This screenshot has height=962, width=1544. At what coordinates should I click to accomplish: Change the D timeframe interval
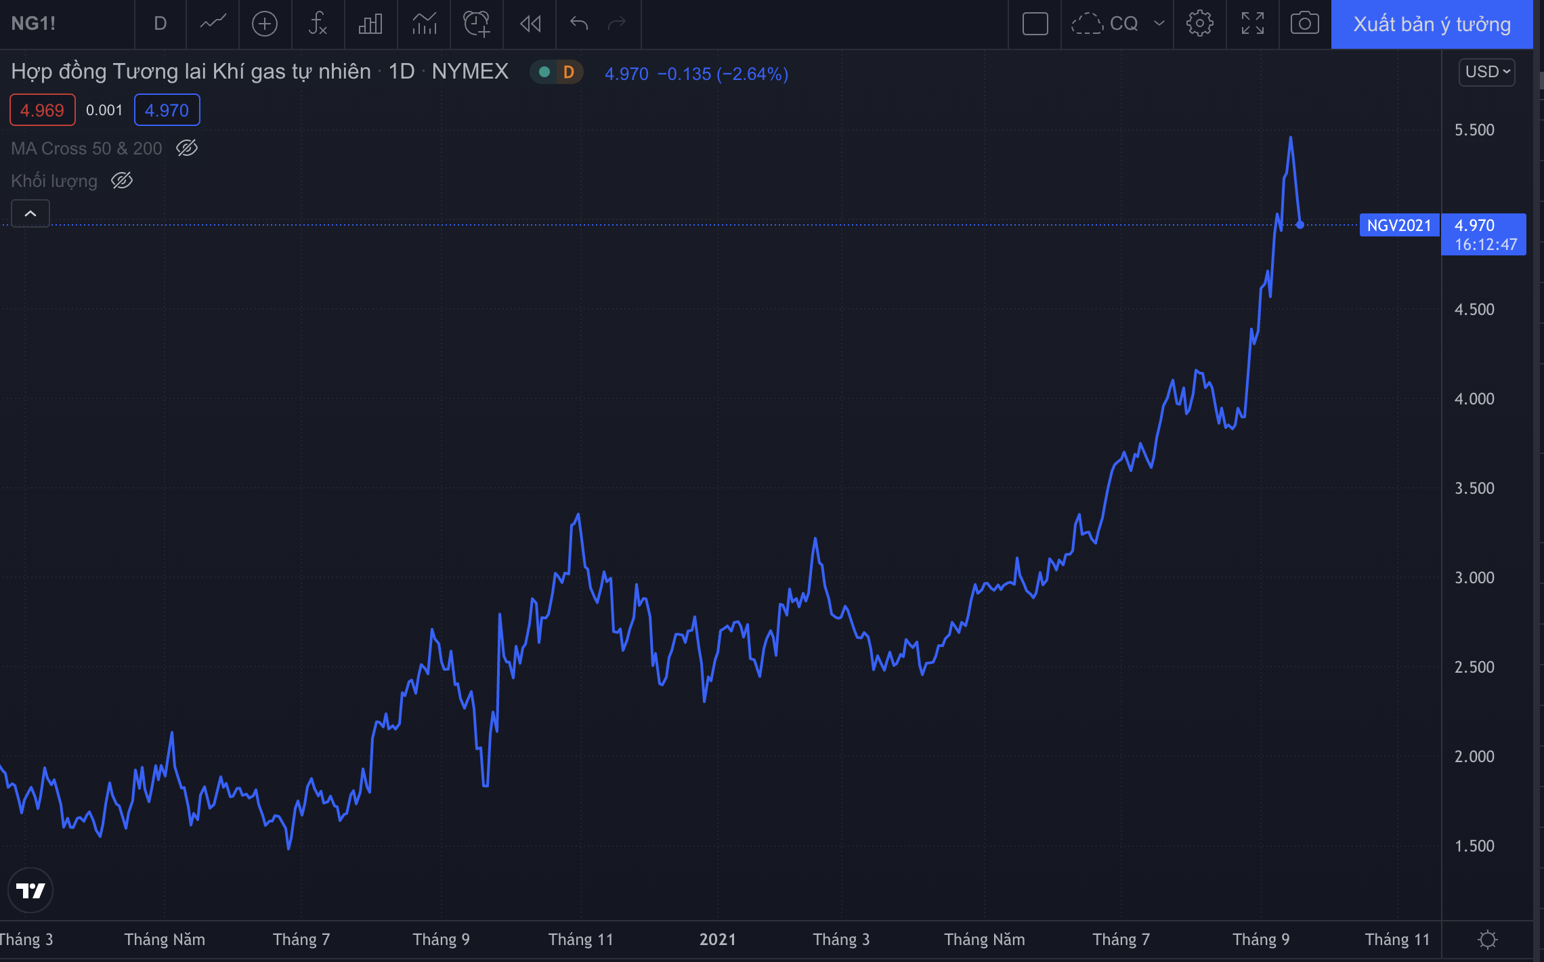point(160,24)
